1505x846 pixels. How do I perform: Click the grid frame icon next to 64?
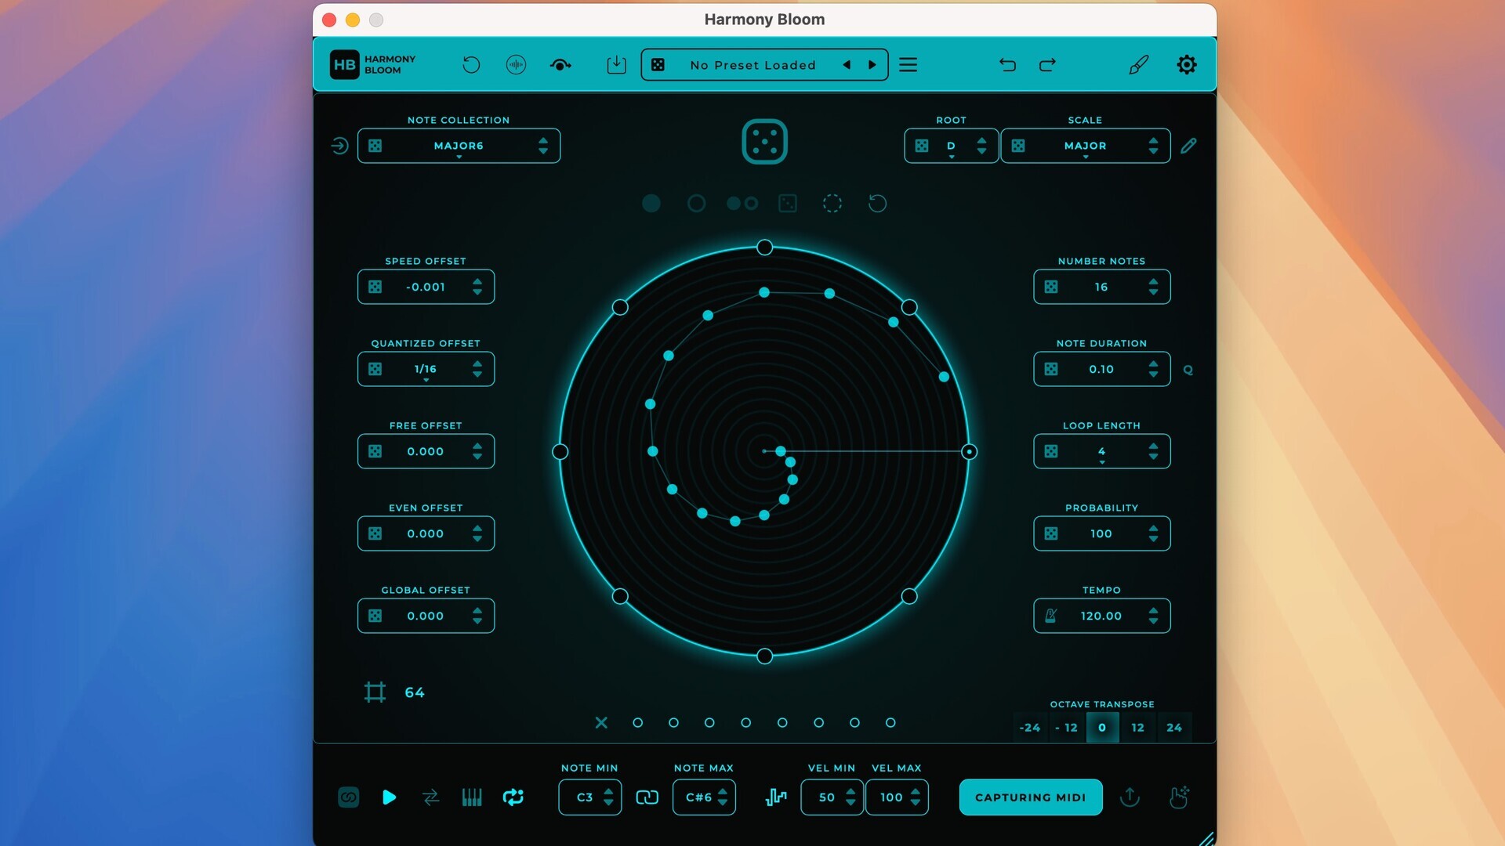[375, 692]
